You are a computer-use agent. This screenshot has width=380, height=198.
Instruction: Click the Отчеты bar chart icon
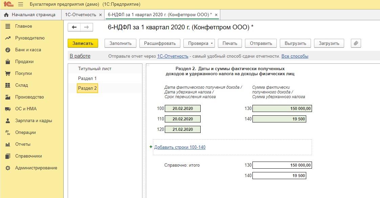(8, 144)
